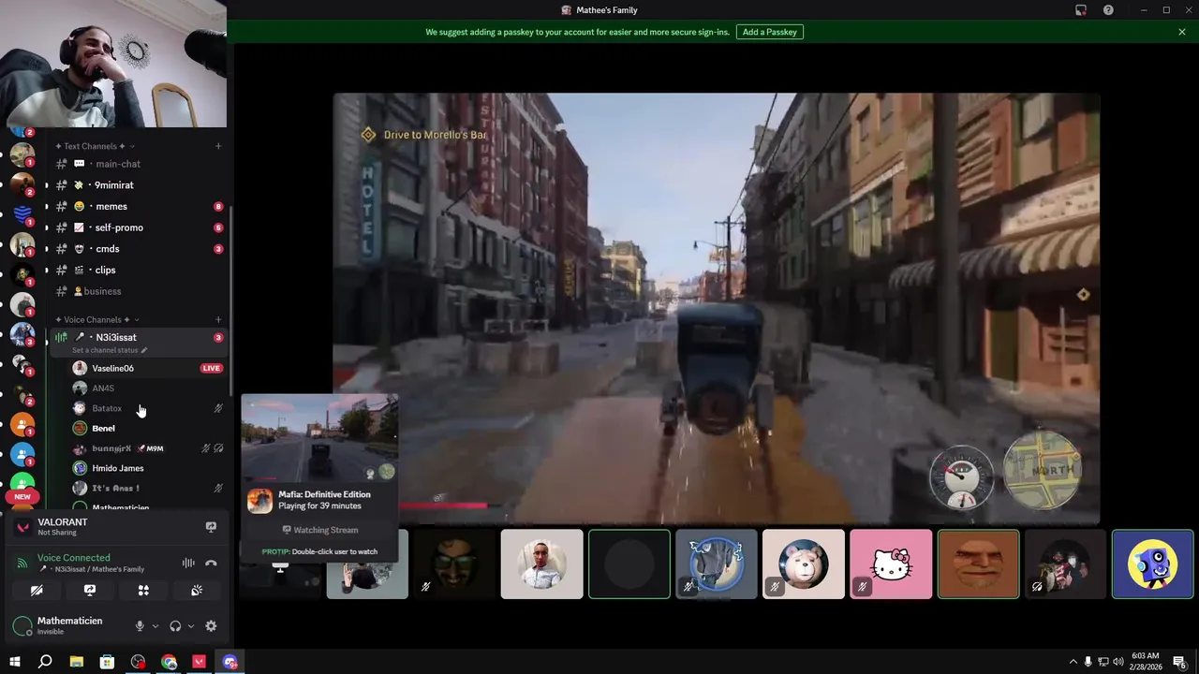
Task: Select the N3i3issat voice channel
Action: tap(138, 337)
